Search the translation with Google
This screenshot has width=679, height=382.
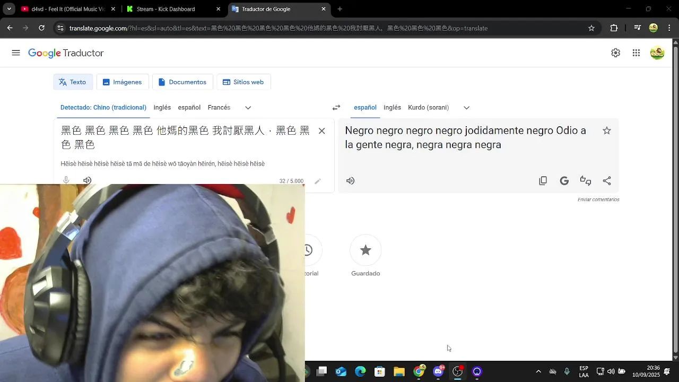564,181
